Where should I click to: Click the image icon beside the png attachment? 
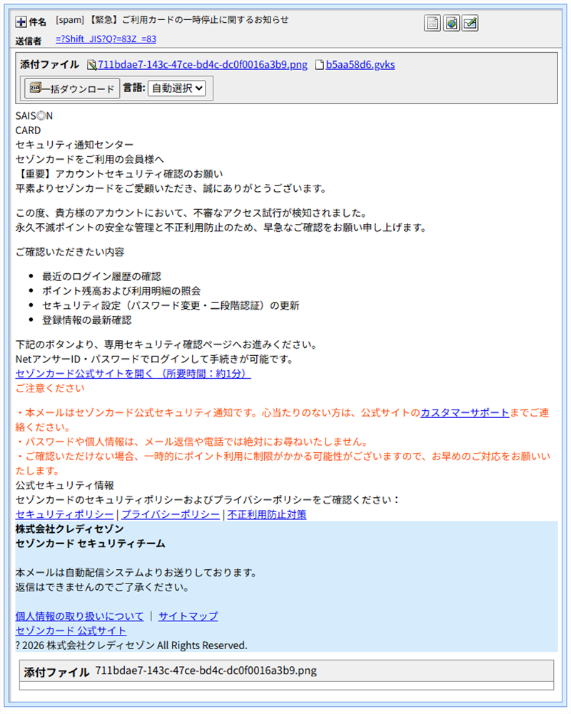(91, 65)
